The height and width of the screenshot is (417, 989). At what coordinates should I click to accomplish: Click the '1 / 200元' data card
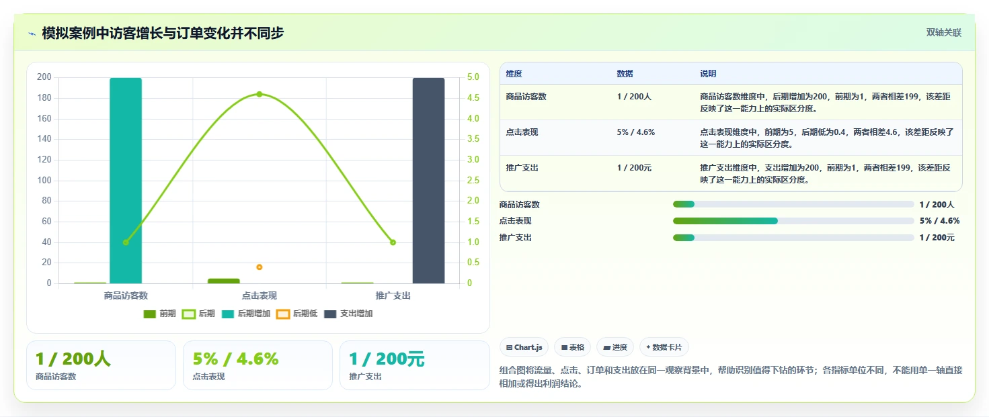pyautogui.click(x=415, y=365)
